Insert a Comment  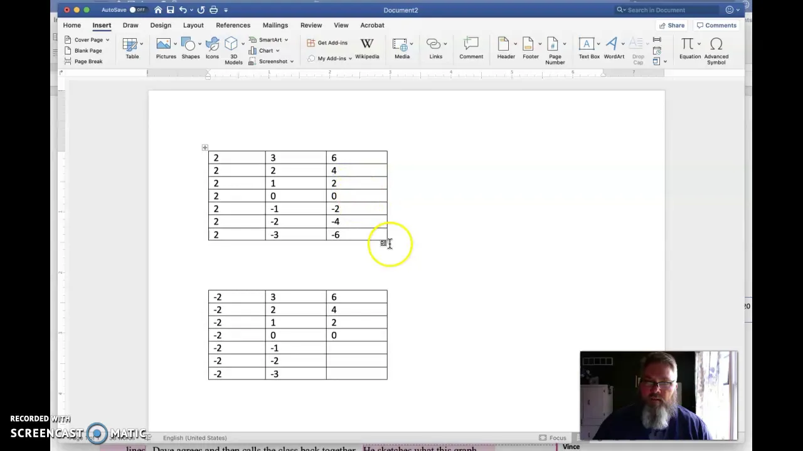pos(471,49)
